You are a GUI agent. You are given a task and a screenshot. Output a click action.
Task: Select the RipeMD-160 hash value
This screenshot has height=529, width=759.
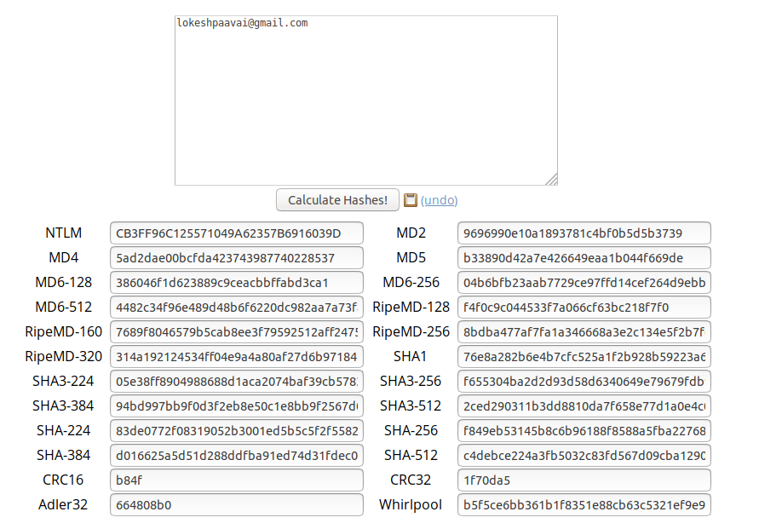[x=235, y=331]
